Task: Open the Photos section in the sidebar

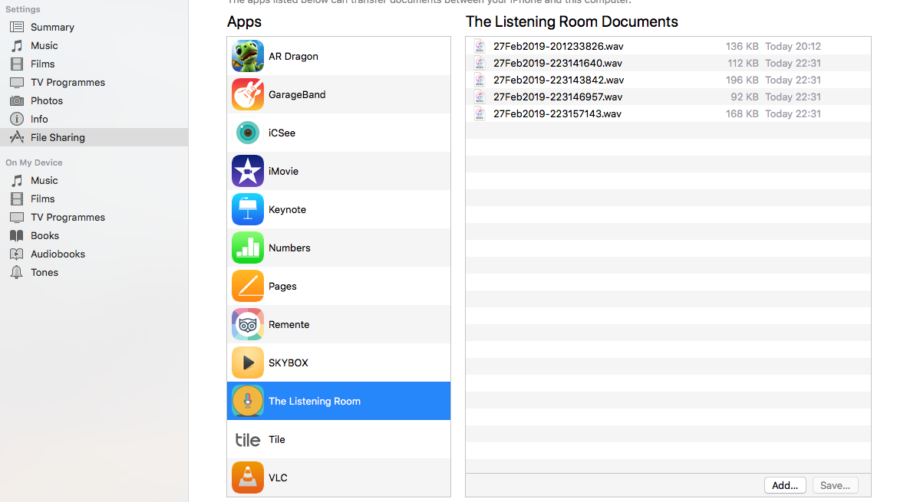Action: [x=47, y=100]
